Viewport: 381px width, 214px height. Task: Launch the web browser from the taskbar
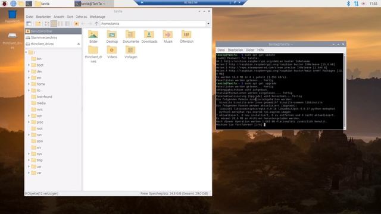coord(13,4)
